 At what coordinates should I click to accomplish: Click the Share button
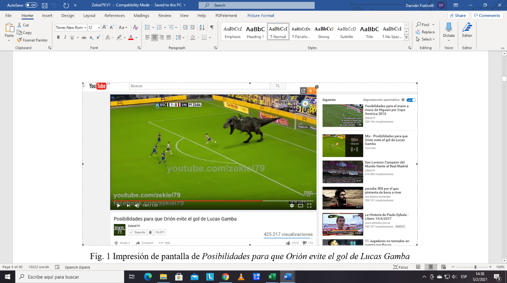point(458,16)
